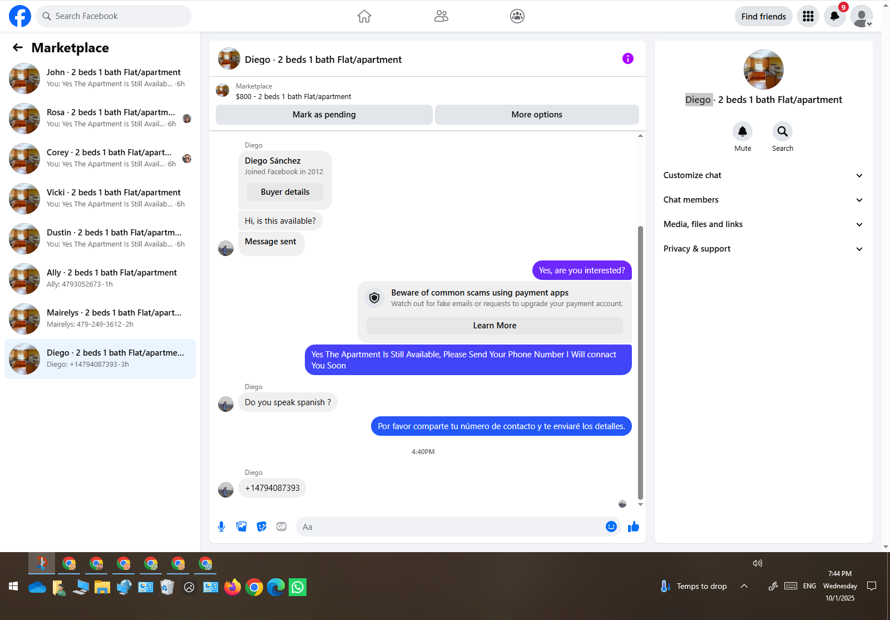
Task: Click the listing thumbnail in the chat header
Action: click(x=229, y=58)
